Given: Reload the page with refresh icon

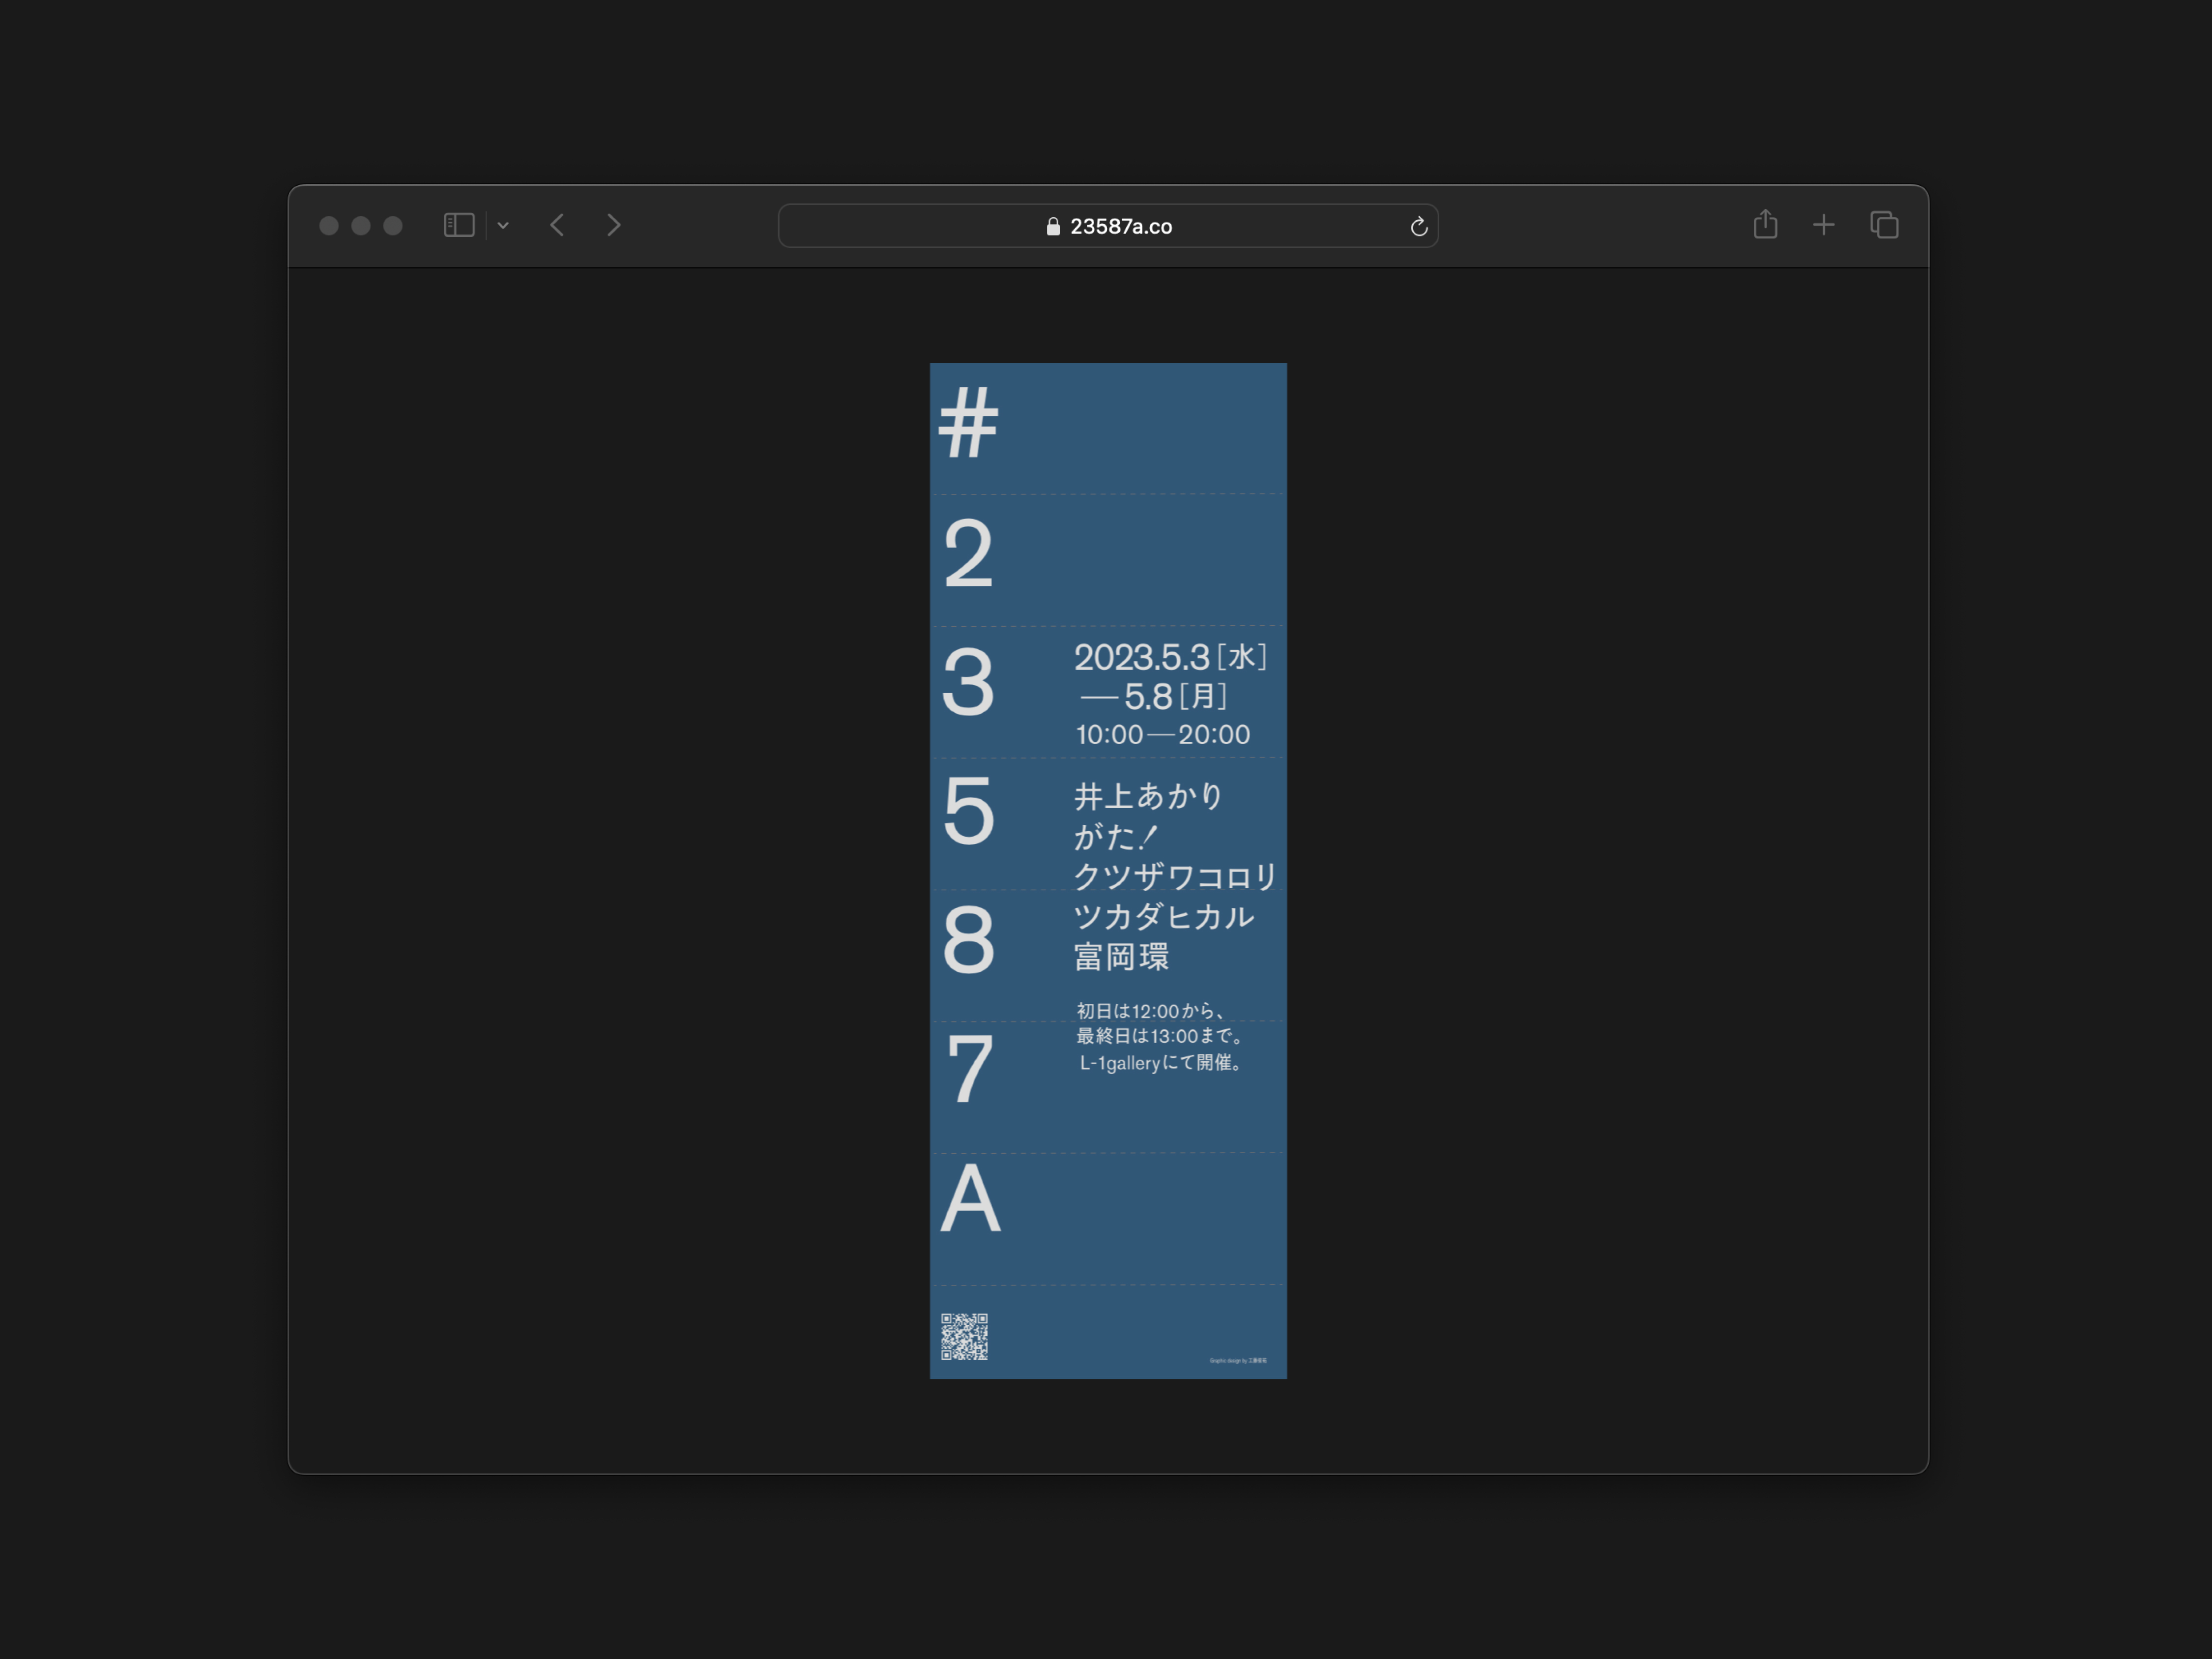Looking at the screenshot, I should click(x=1418, y=227).
